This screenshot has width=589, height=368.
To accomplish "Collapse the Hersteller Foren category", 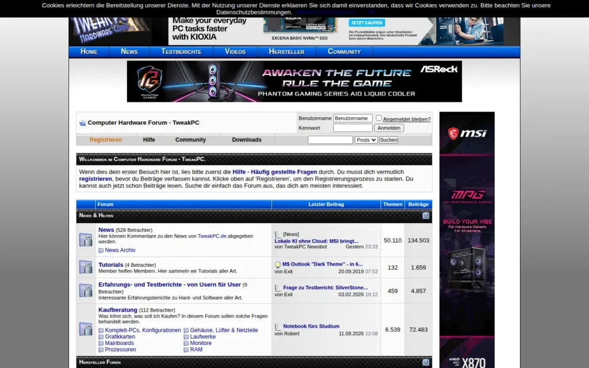I will [426, 362].
